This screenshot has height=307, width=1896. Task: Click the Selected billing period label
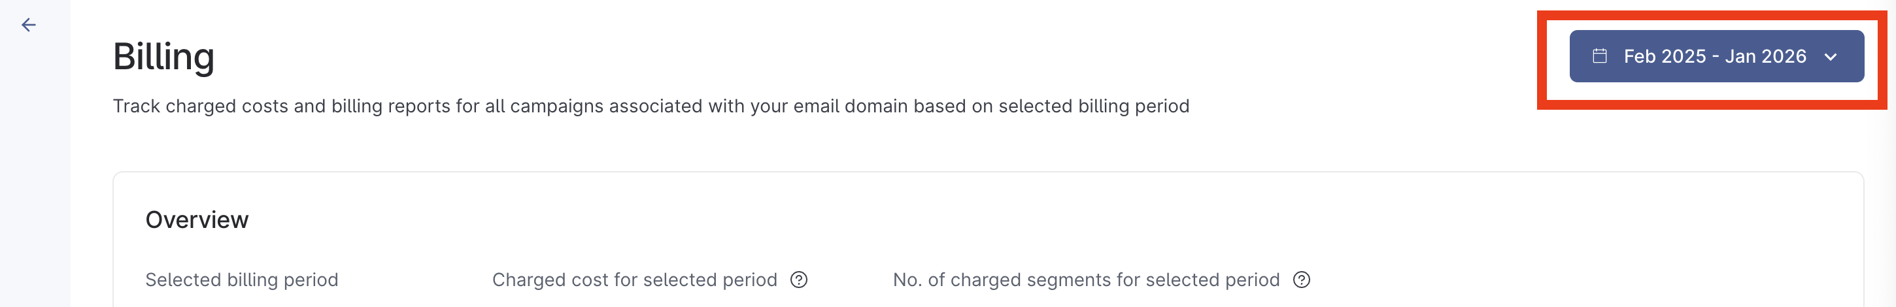coord(241,280)
